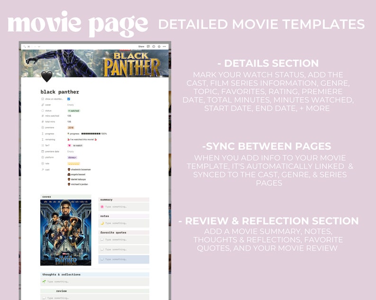Click the first favorite quotes input

click(124, 239)
